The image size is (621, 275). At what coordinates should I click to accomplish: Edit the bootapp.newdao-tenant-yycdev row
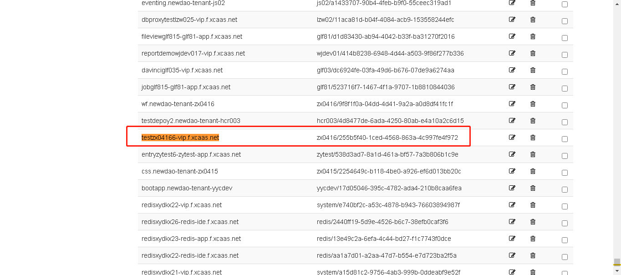512,188
